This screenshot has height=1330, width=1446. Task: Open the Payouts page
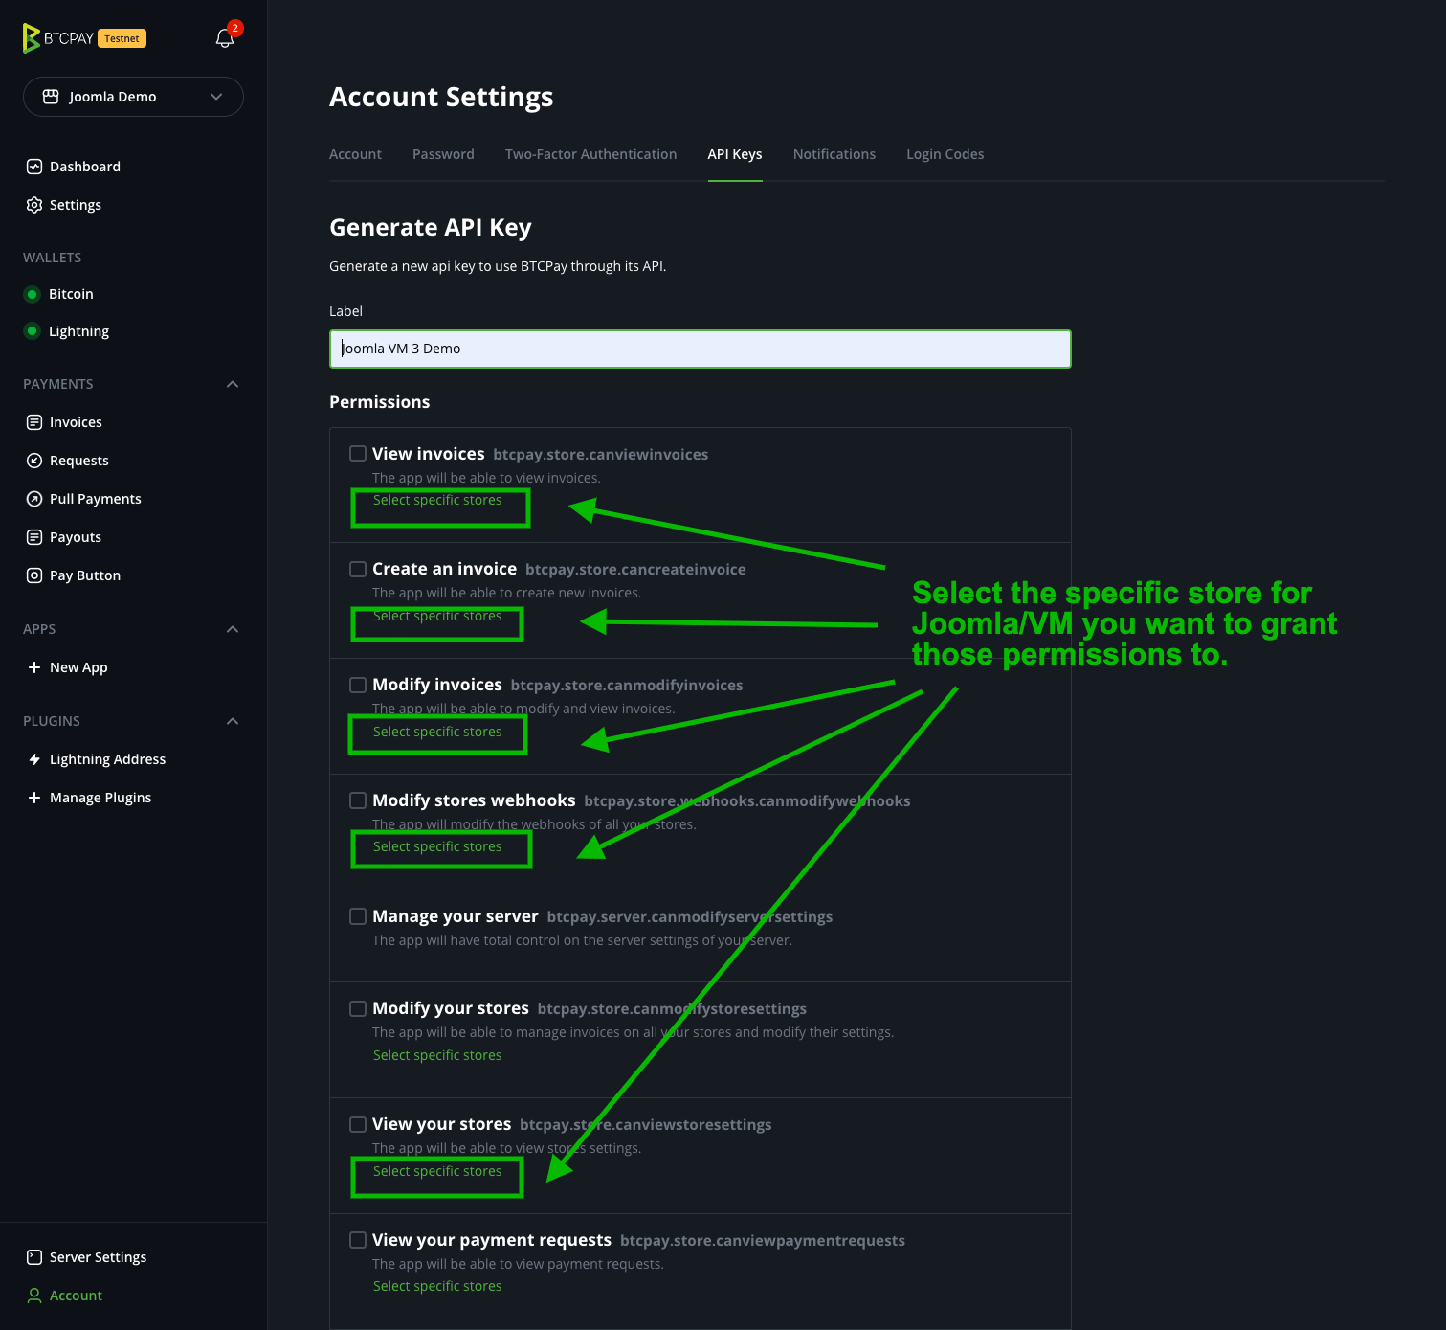pyautogui.click(x=75, y=536)
